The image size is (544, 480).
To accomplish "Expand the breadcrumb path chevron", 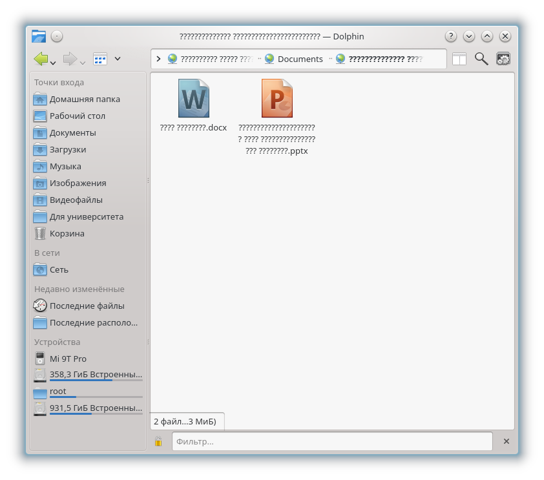I will [159, 59].
